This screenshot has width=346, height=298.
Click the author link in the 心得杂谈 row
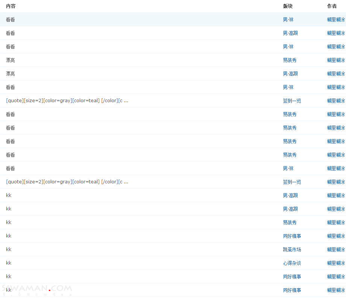tap(336, 263)
